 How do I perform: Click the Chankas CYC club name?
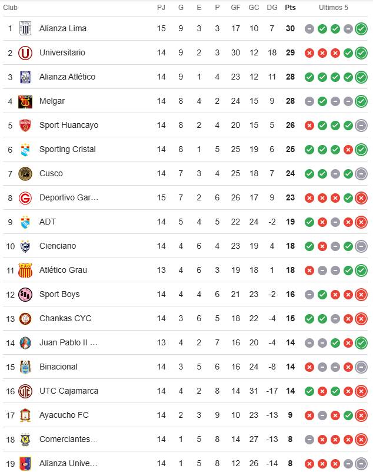(x=65, y=318)
